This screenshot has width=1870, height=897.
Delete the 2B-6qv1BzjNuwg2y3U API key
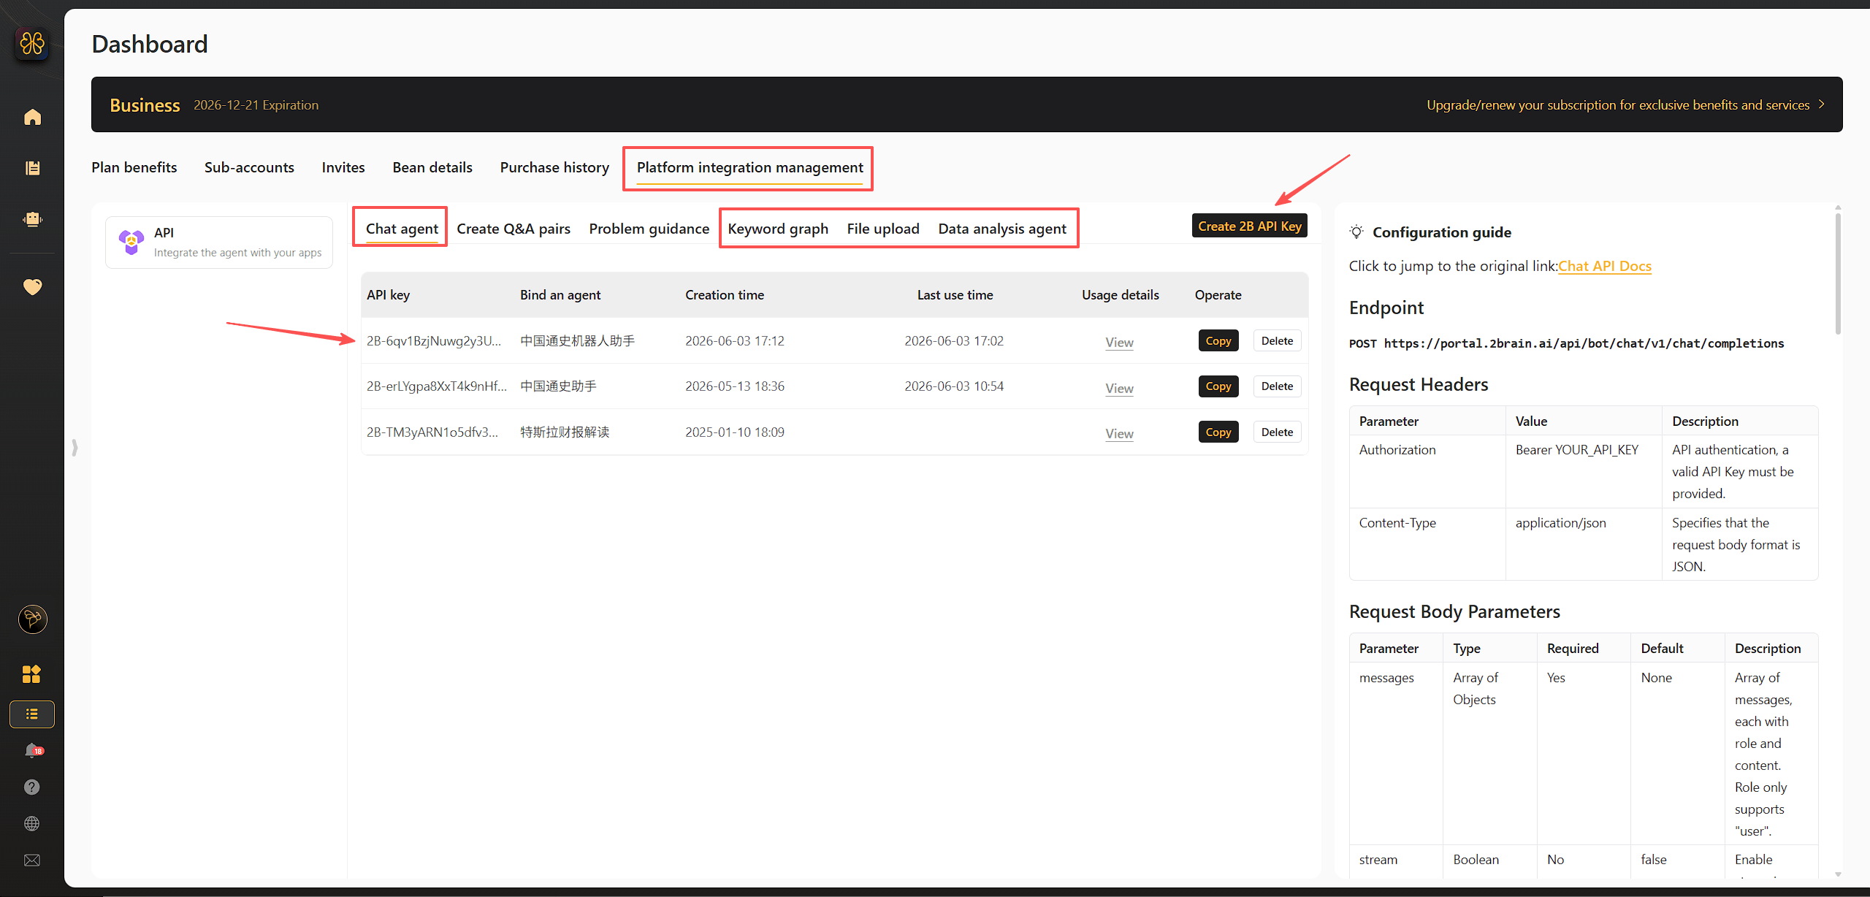click(1277, 340)
